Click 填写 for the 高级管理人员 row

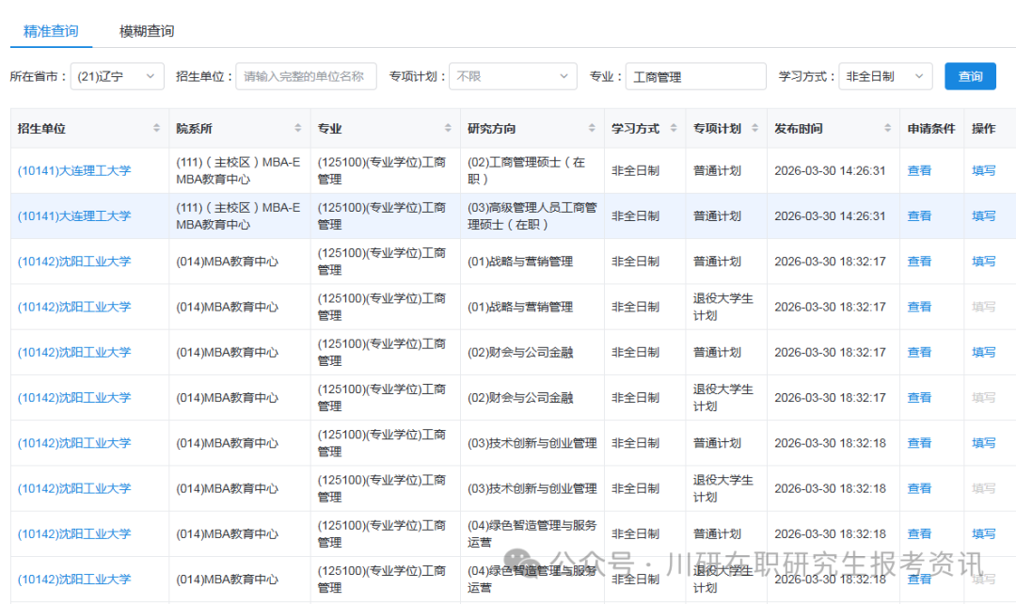point(984,215)
